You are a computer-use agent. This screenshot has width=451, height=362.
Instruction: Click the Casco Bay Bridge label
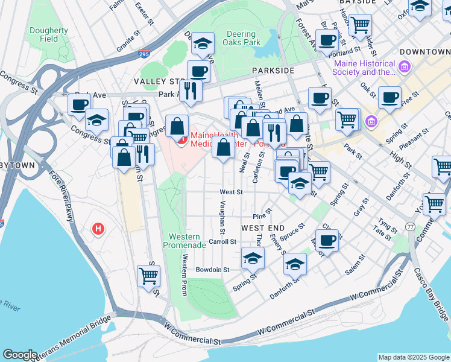[431, 294]
